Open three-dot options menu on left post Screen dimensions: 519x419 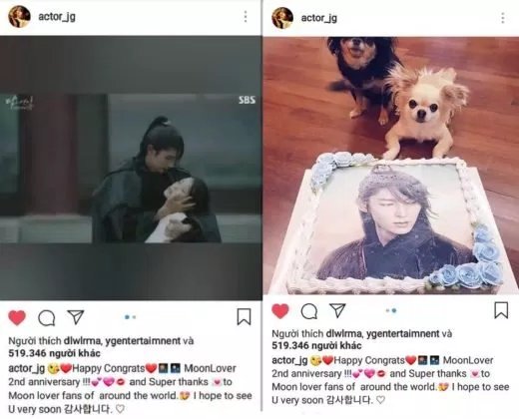click(x=246, y=17)
